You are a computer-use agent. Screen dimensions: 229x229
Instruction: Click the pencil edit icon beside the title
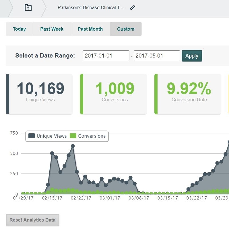tap(133, 8)
